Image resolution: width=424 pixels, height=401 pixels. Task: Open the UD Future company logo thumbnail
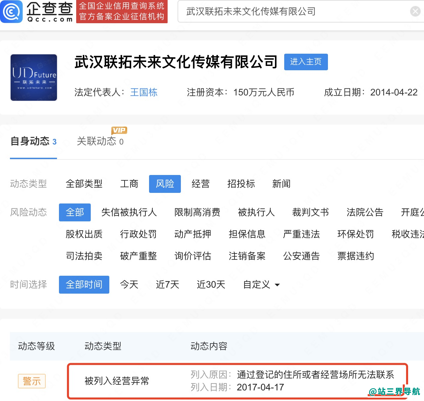(x=34, y=78)
